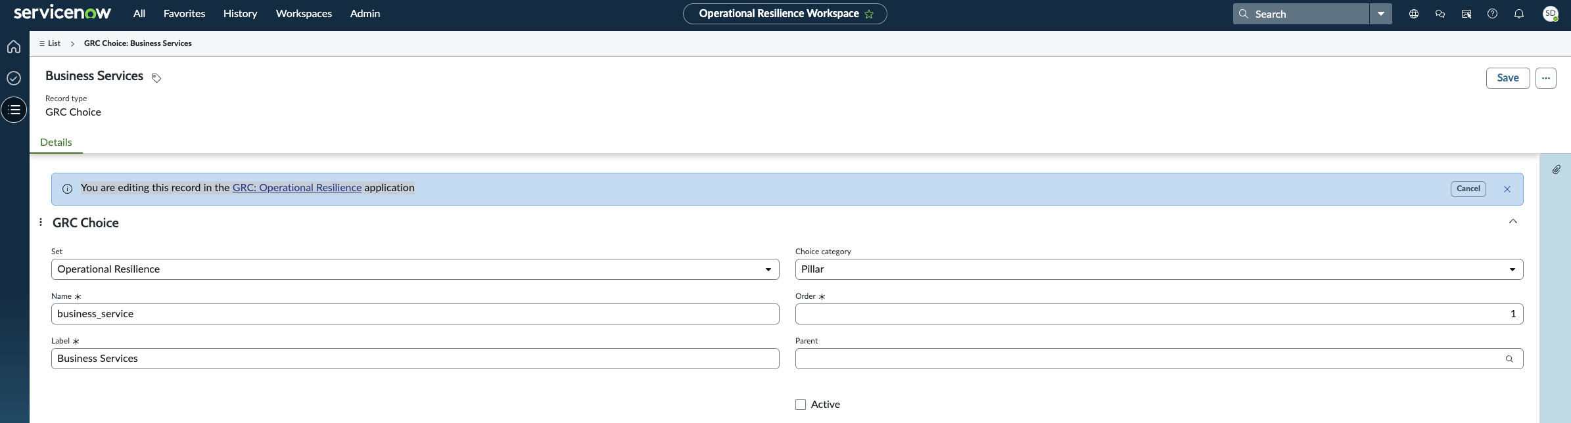This screenshot has width=1571, height=423.
Task: Open the globe scope selector icon
Action: point(1414,14)
